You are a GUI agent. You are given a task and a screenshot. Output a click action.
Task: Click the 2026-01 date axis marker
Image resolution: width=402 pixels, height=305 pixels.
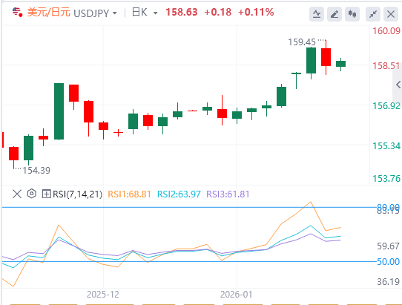coord(237,295)
